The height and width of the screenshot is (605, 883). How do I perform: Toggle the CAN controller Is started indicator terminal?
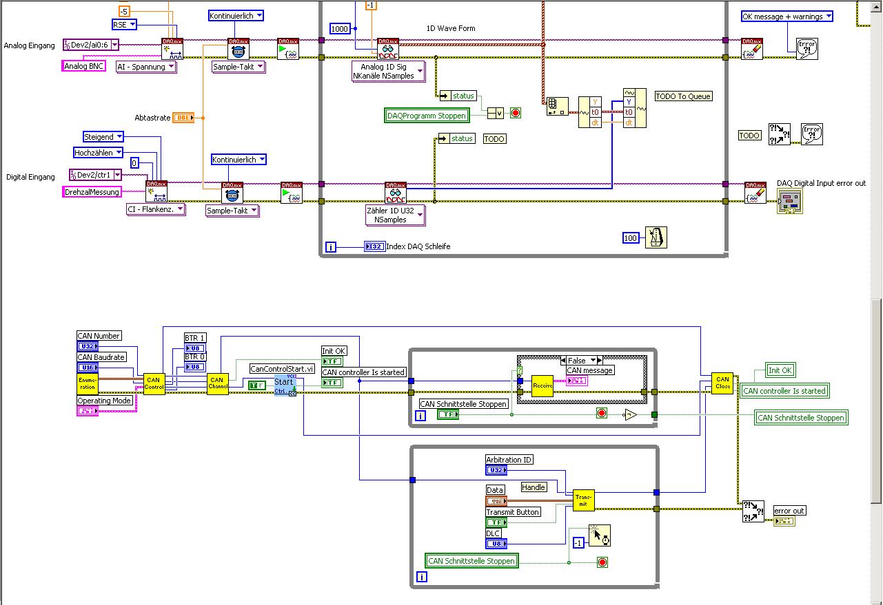[332, 383]
